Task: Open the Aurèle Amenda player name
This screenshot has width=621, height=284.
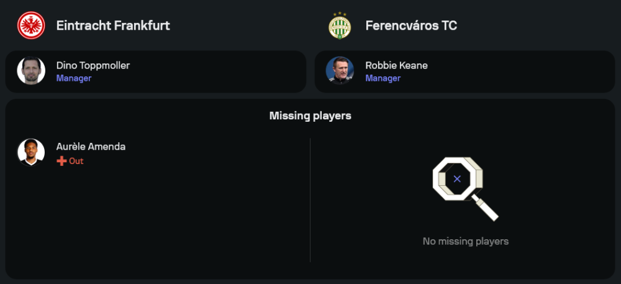Action: [91, 147]
